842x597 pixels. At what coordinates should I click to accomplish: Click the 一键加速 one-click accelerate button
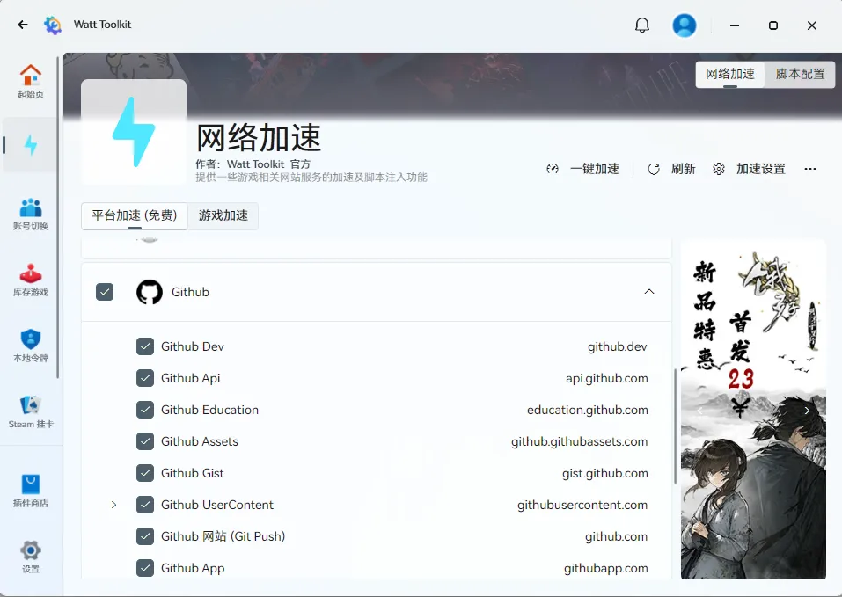coord(583,169)
